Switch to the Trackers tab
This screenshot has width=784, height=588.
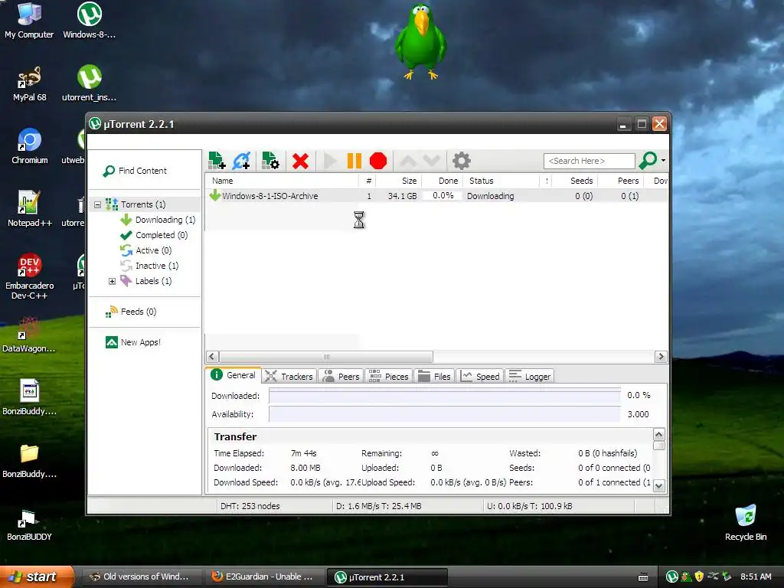pyautogui.click(x=289, y=377)
